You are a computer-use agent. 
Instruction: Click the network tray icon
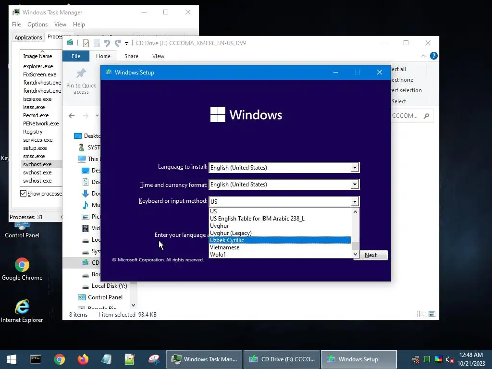pyautogui.click(x=416, y=359)
